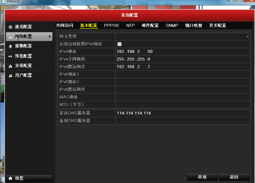Viewport: 255px width, 183px height.
Task: Click the 应用 button
Action: (x=202, y=177)
